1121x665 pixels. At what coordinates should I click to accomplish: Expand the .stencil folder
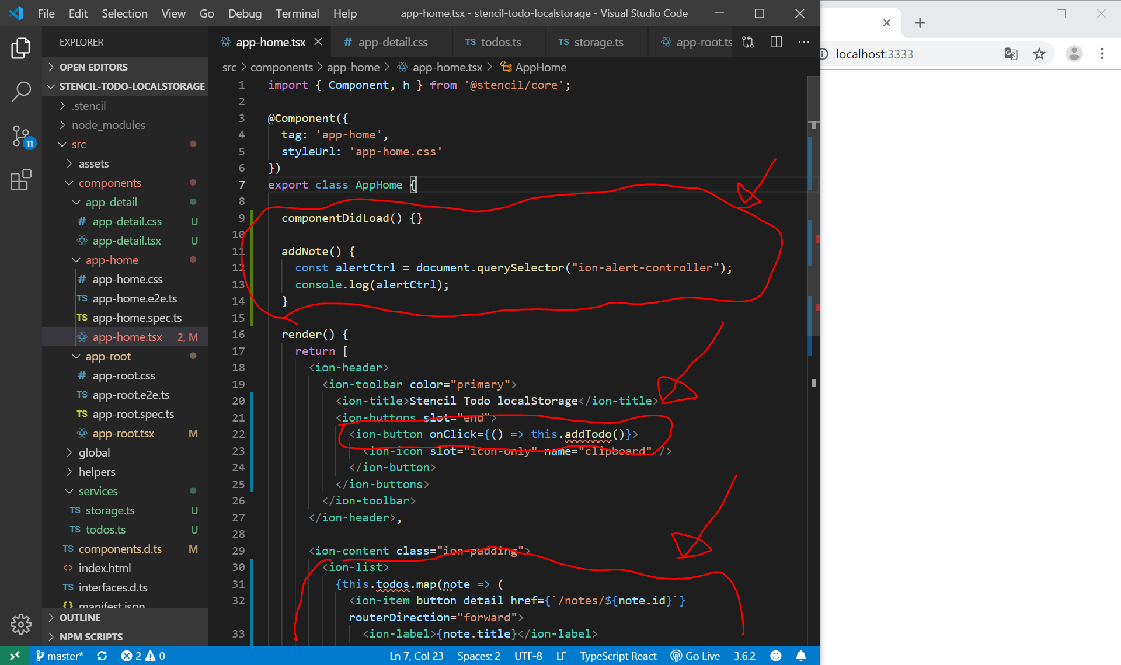125,106
